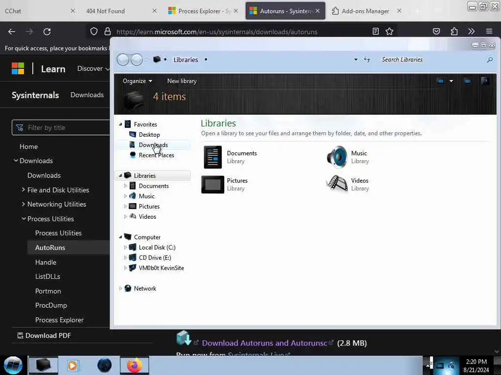This screenshot has height=375, width=501.
Task: Open Process Explorer link in sidebar
Action: click(59, 320)
